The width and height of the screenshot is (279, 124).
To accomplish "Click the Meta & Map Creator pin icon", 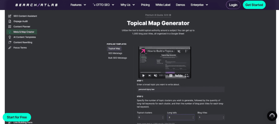I will 10,32.
